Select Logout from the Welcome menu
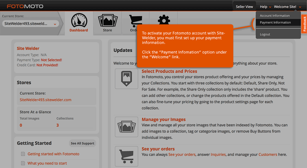 265,34
